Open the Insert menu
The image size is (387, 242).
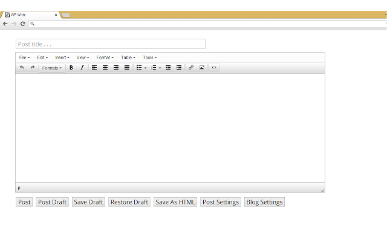(x=62, y=57)
